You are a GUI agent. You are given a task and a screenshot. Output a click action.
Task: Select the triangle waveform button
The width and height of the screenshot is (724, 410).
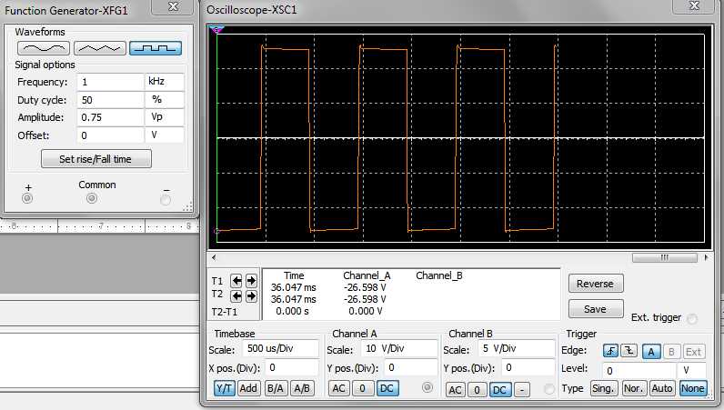click(x=99, y=48)
